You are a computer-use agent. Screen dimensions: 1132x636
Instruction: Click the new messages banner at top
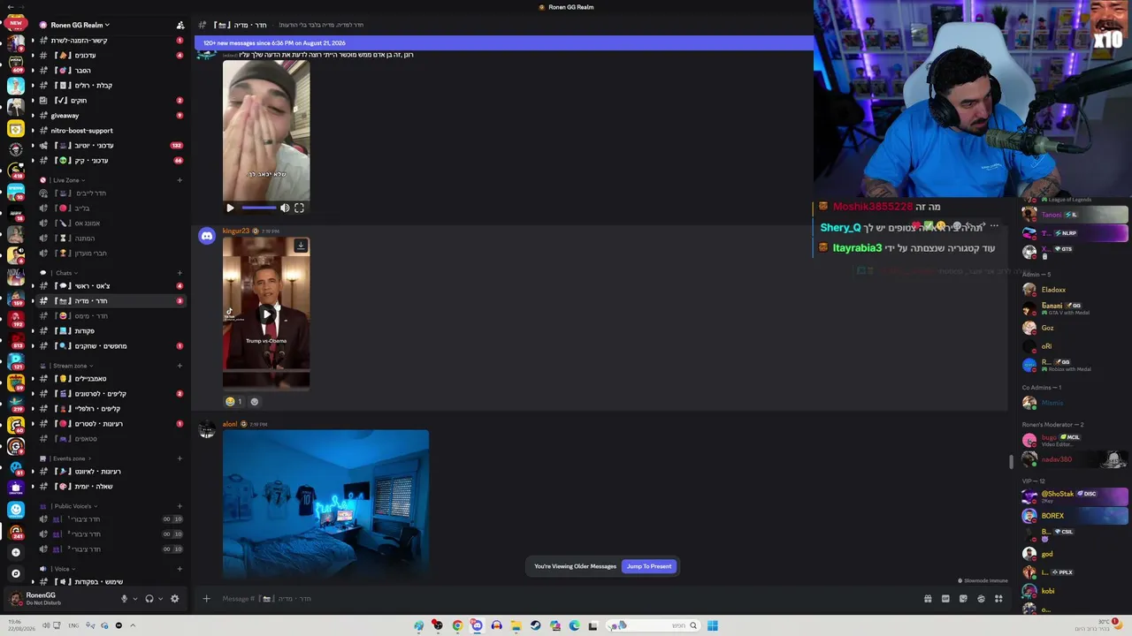coord(503,42)
